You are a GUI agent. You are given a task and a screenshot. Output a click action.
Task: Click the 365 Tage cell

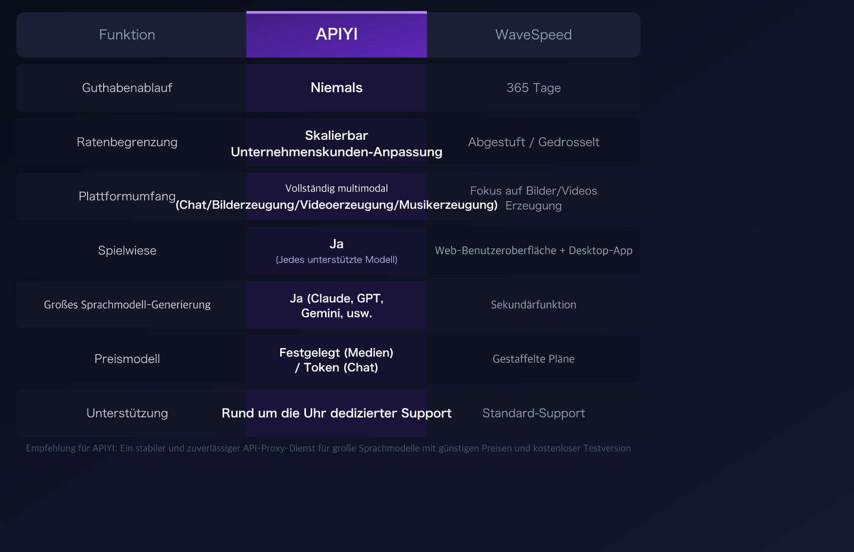(533, 88)
